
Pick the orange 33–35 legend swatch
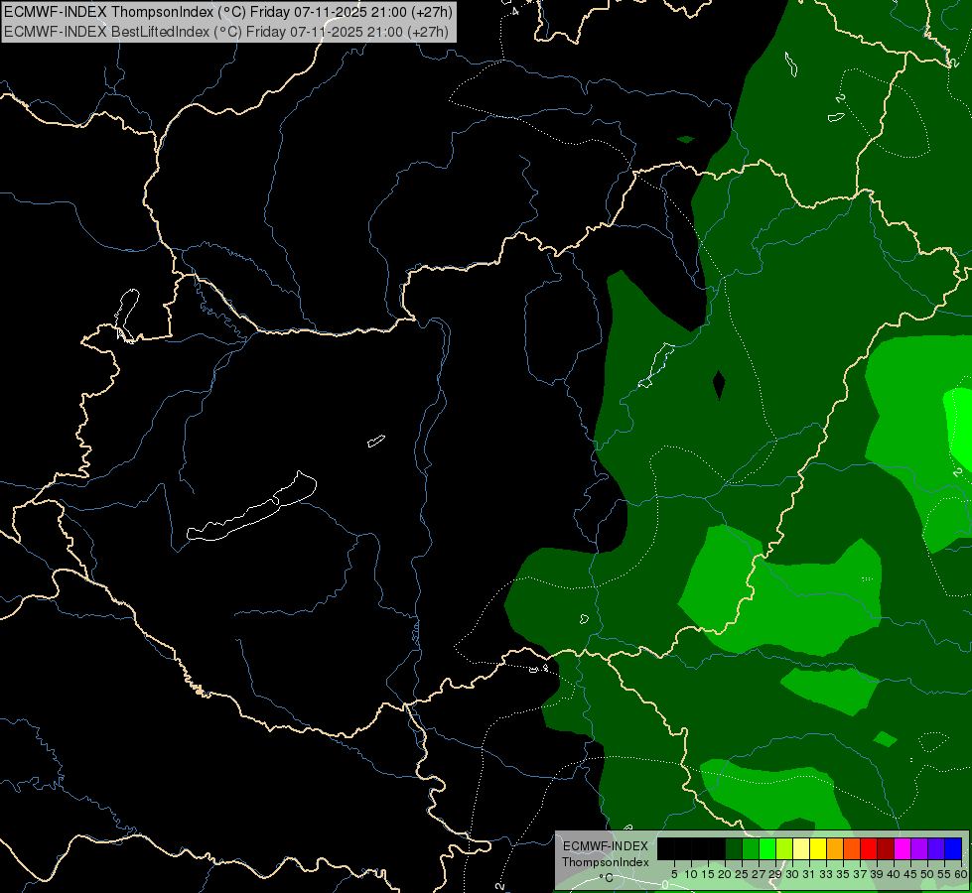coord(835,848)
